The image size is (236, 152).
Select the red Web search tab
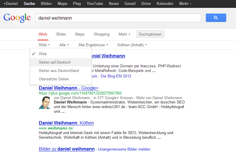pos(43,34)
